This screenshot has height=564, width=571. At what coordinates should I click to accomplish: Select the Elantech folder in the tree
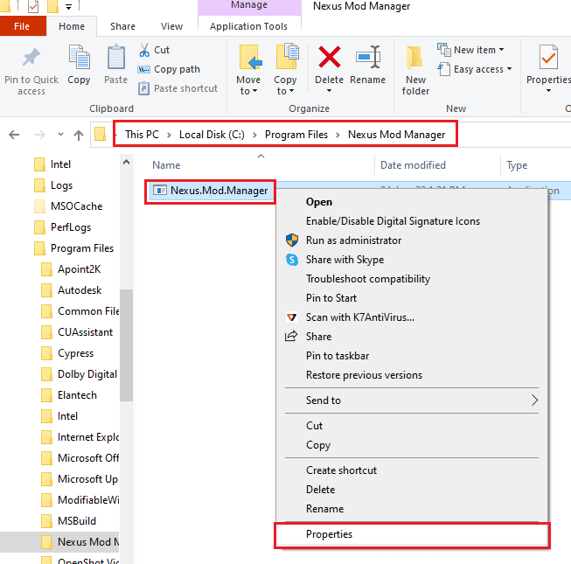[x=69, y=395]
